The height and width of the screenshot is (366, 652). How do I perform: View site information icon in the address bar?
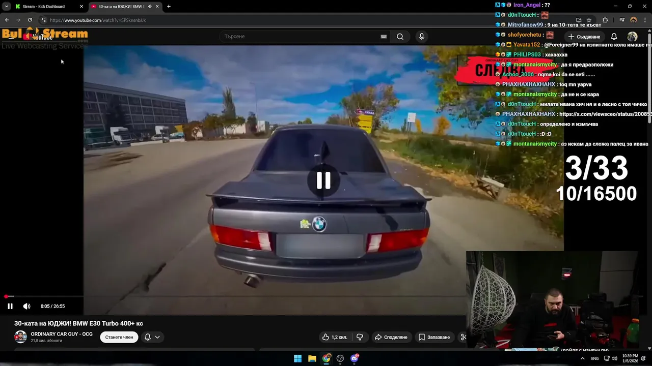coord(43,20)
